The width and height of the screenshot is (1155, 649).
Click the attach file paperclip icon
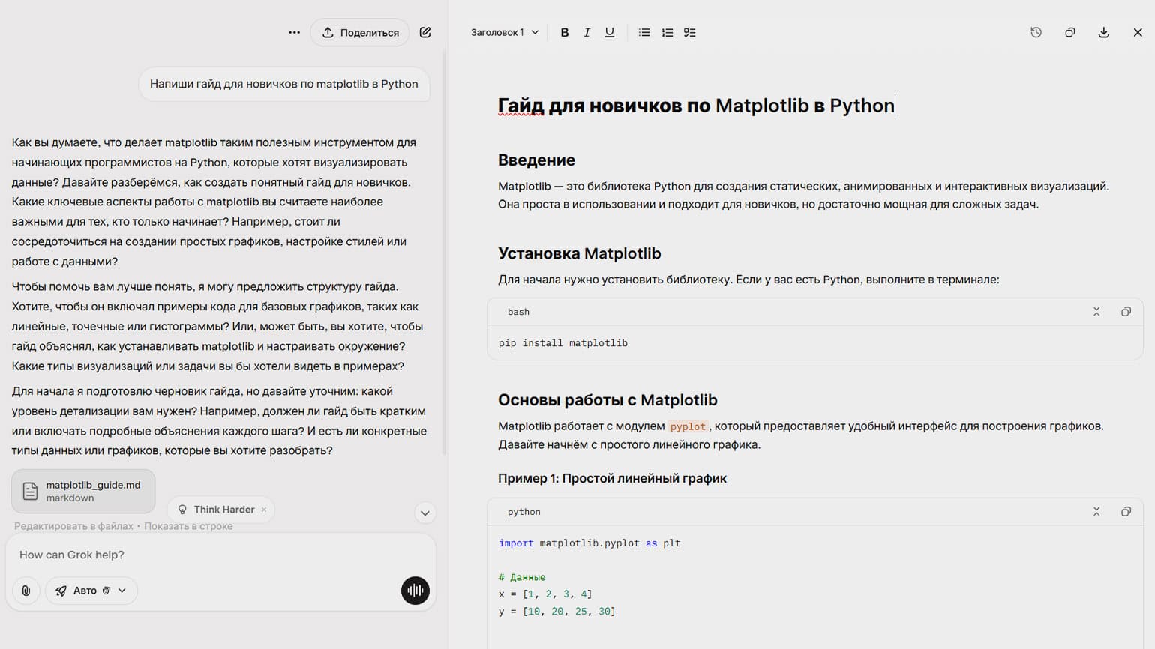click(26, 591)
